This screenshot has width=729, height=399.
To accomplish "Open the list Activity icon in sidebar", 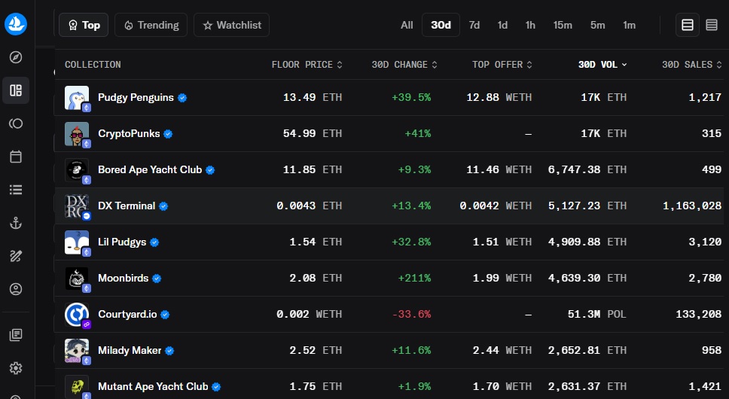I will [16, 190].
